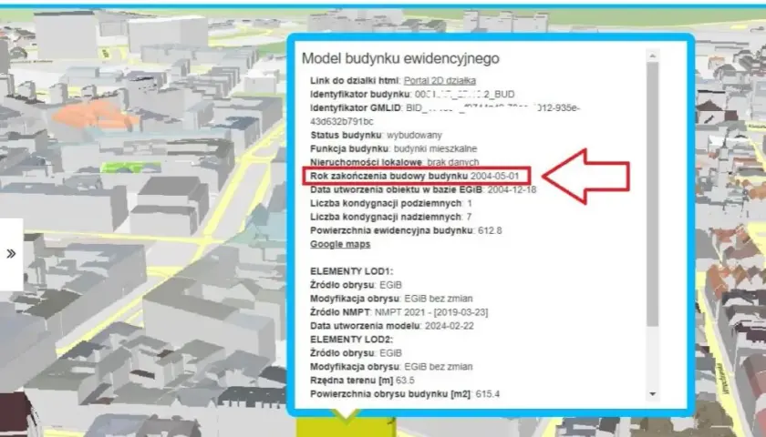Open the Google maps link

(x=340, y=244)
